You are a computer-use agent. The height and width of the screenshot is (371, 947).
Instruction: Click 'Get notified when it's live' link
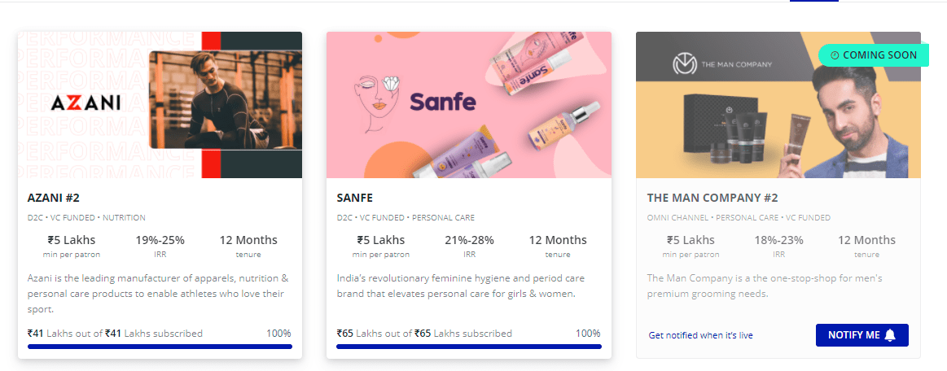(x=700, y=335)
